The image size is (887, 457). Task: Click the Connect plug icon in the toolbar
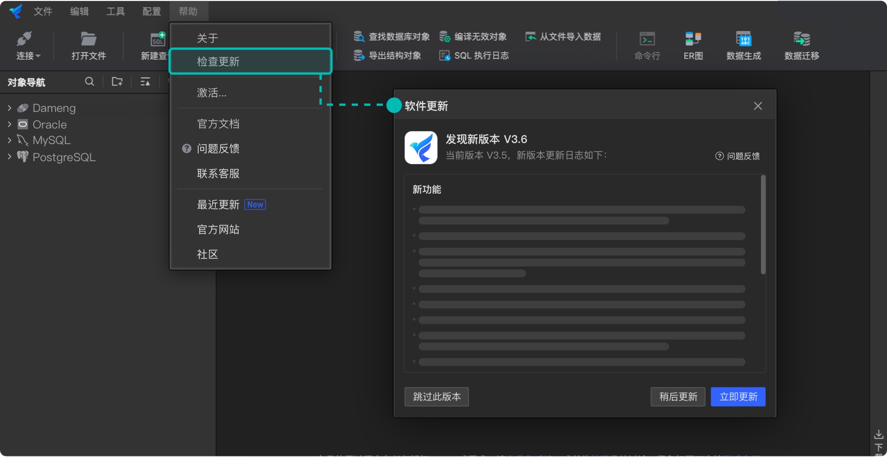pos(24,39)
